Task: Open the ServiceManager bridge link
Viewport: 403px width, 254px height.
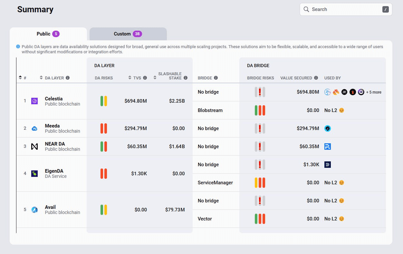Action: coord(215,182)
